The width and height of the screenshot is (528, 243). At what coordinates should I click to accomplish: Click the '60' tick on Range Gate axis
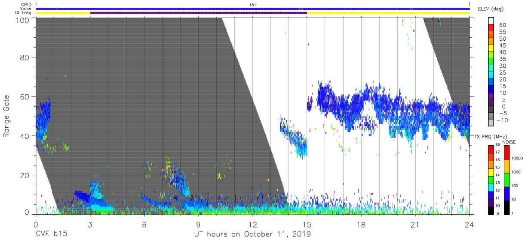coord(25,97)
